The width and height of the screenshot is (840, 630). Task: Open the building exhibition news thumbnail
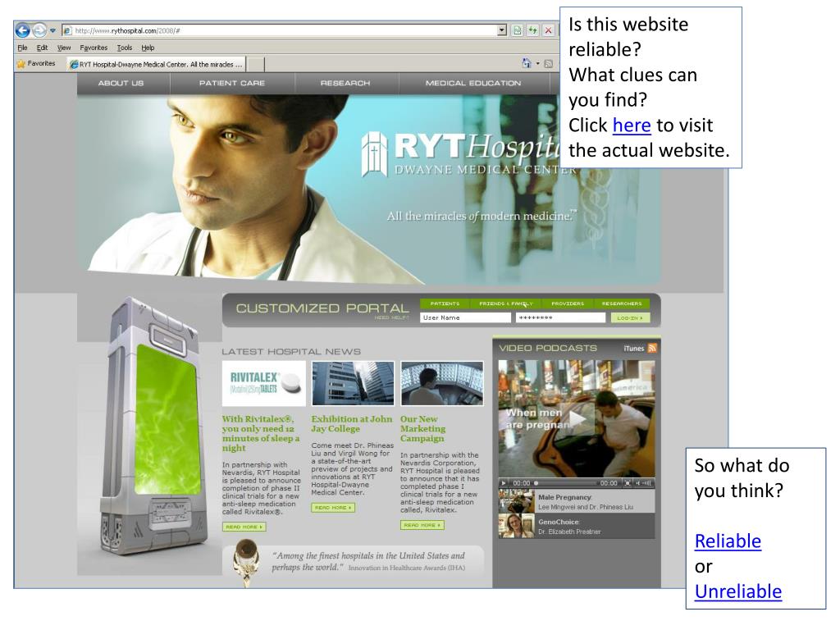pyautogui.click(x=353, y=383)
